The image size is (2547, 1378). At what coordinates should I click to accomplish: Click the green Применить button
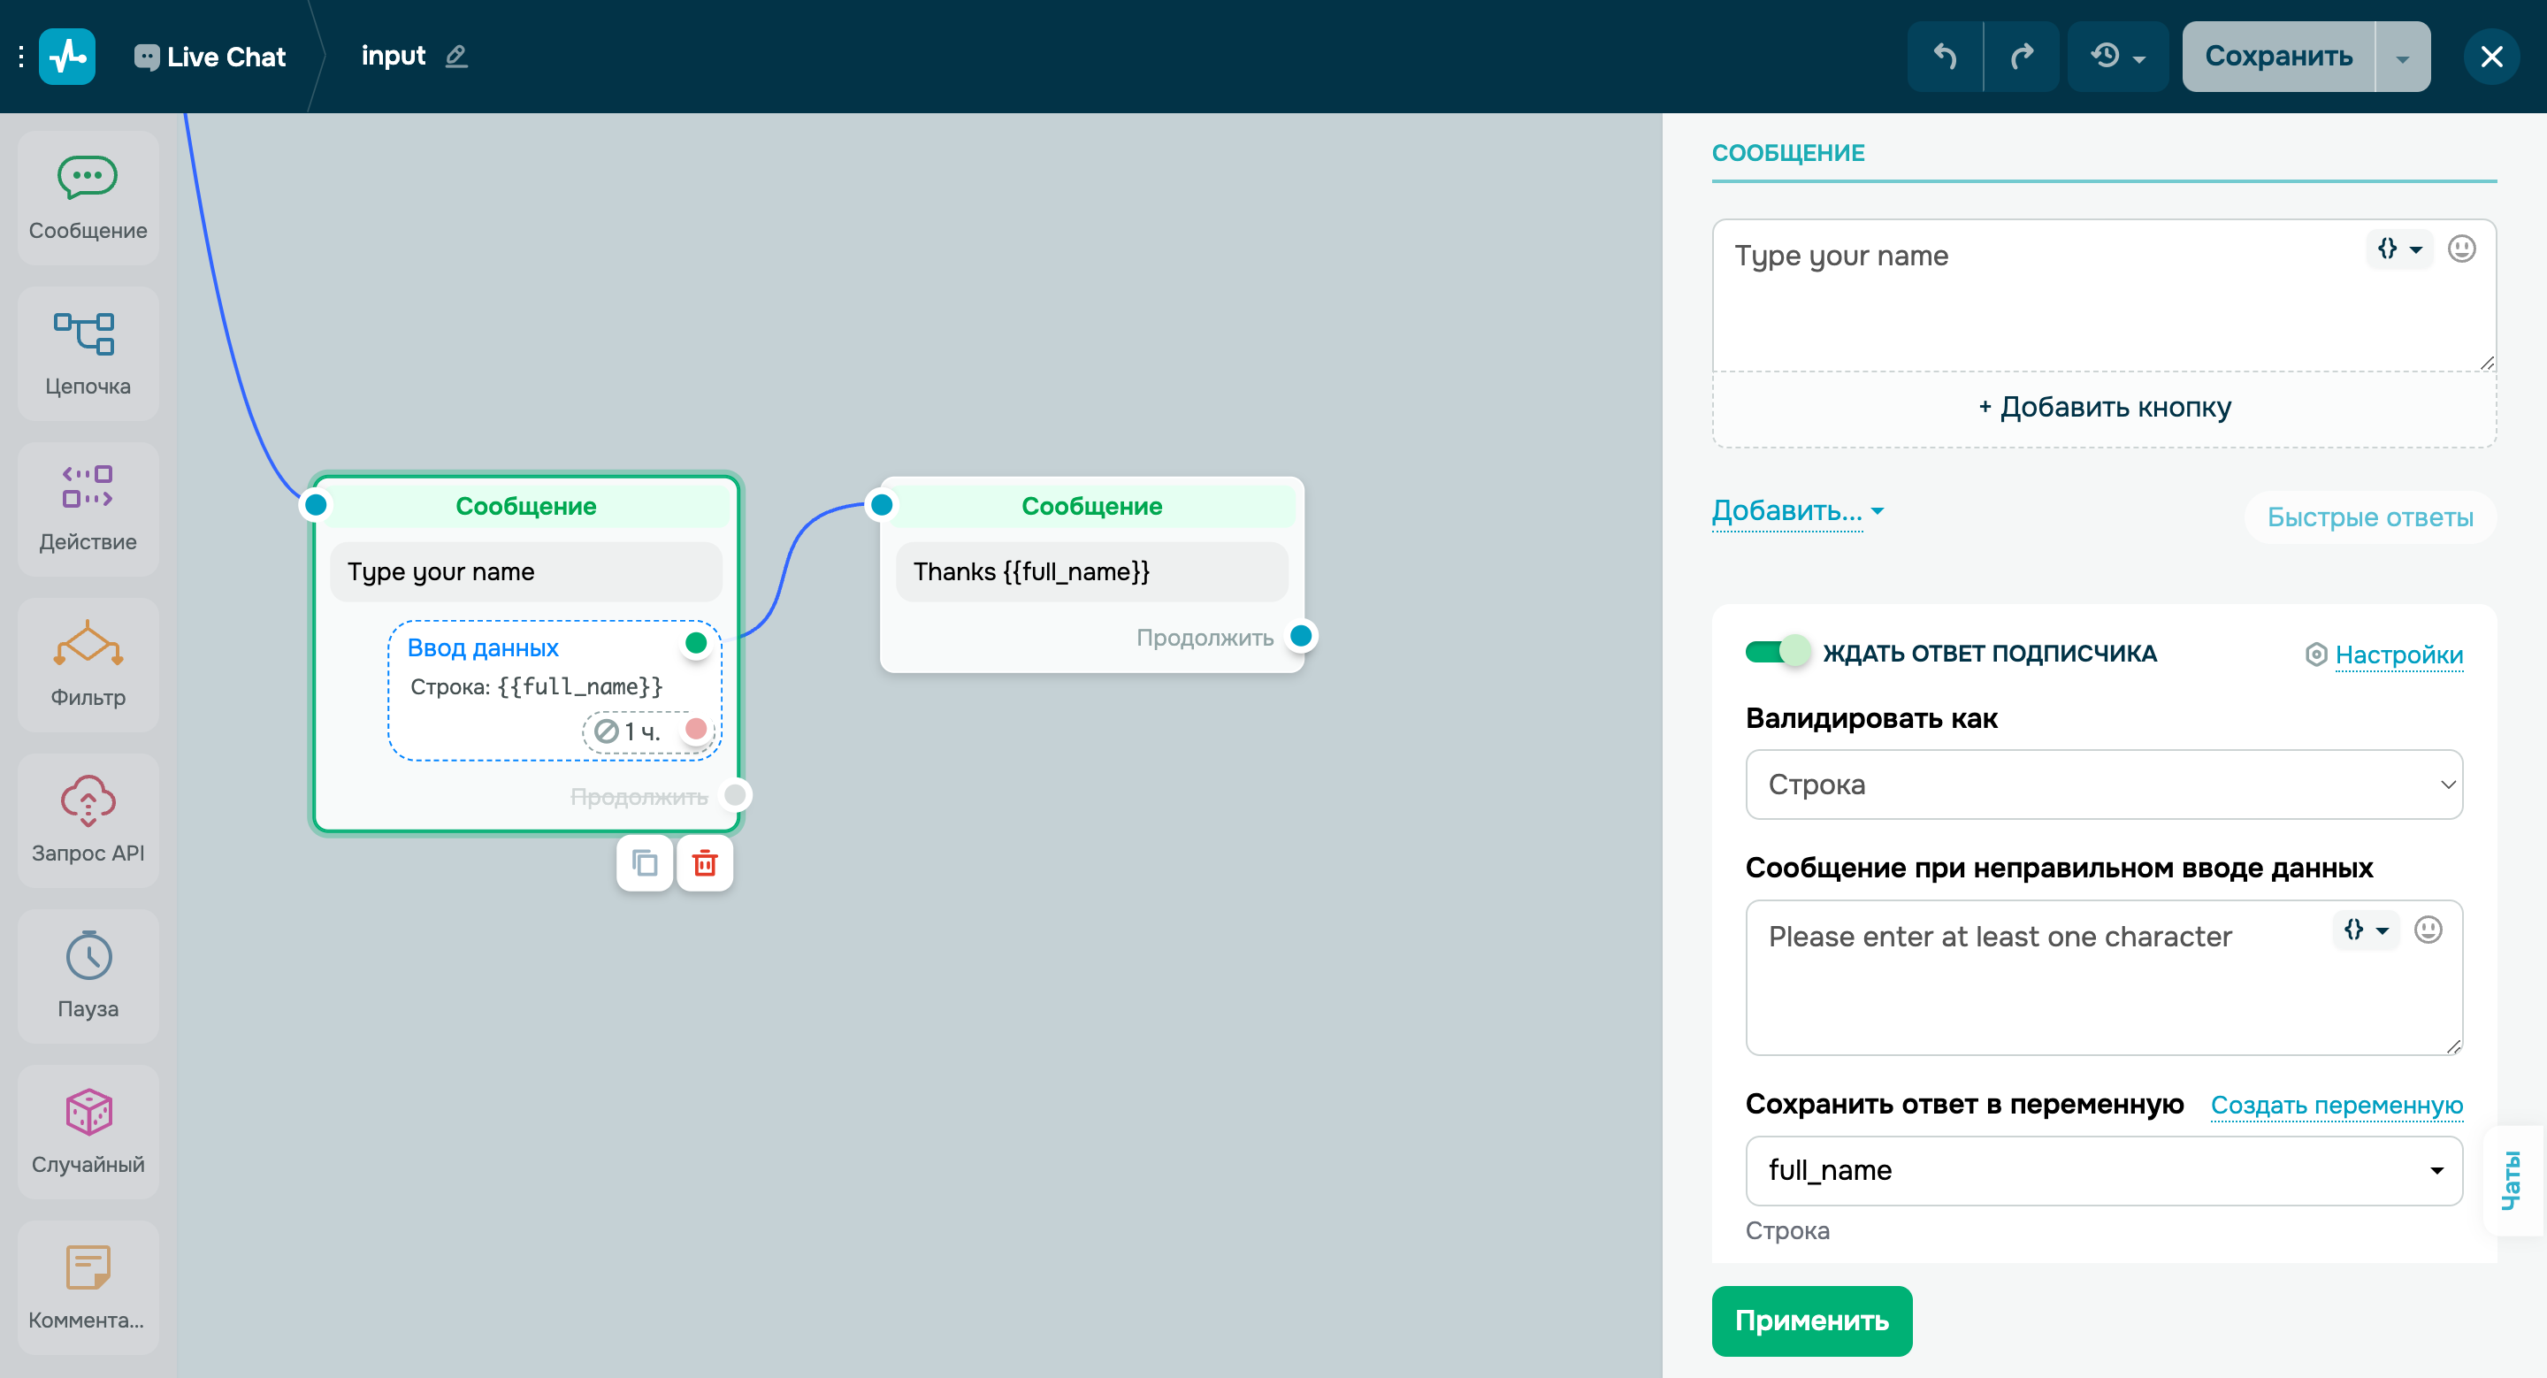1811,1321
